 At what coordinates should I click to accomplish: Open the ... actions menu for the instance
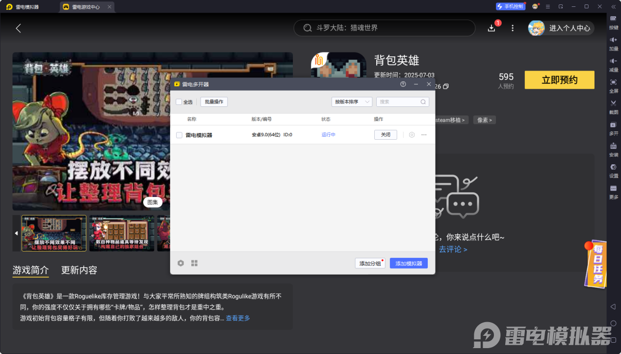point(424,135)
